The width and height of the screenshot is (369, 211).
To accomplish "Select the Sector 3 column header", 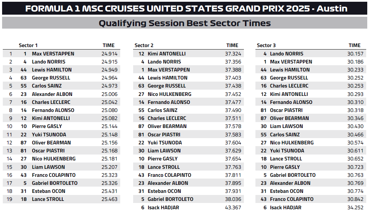I will click(266, 45).
